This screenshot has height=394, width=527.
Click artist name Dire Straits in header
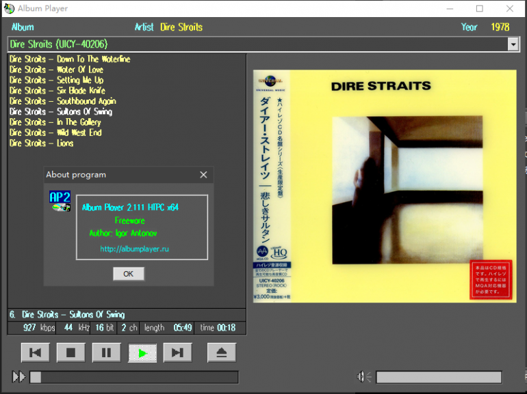click(x=181, y=27)
